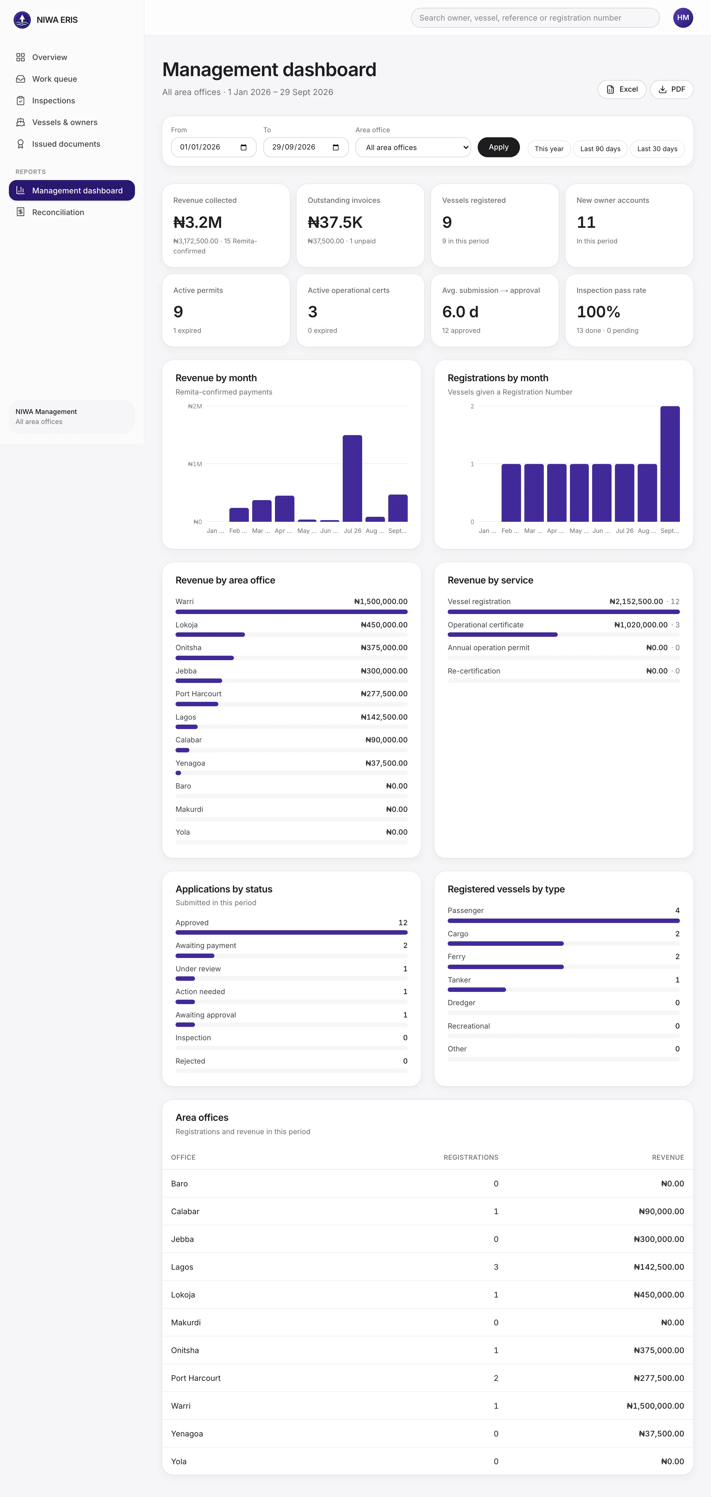Open the calendar picker in From date
Image resolution: width=711 pixels, height=1497 pixels.
point(243,147)
